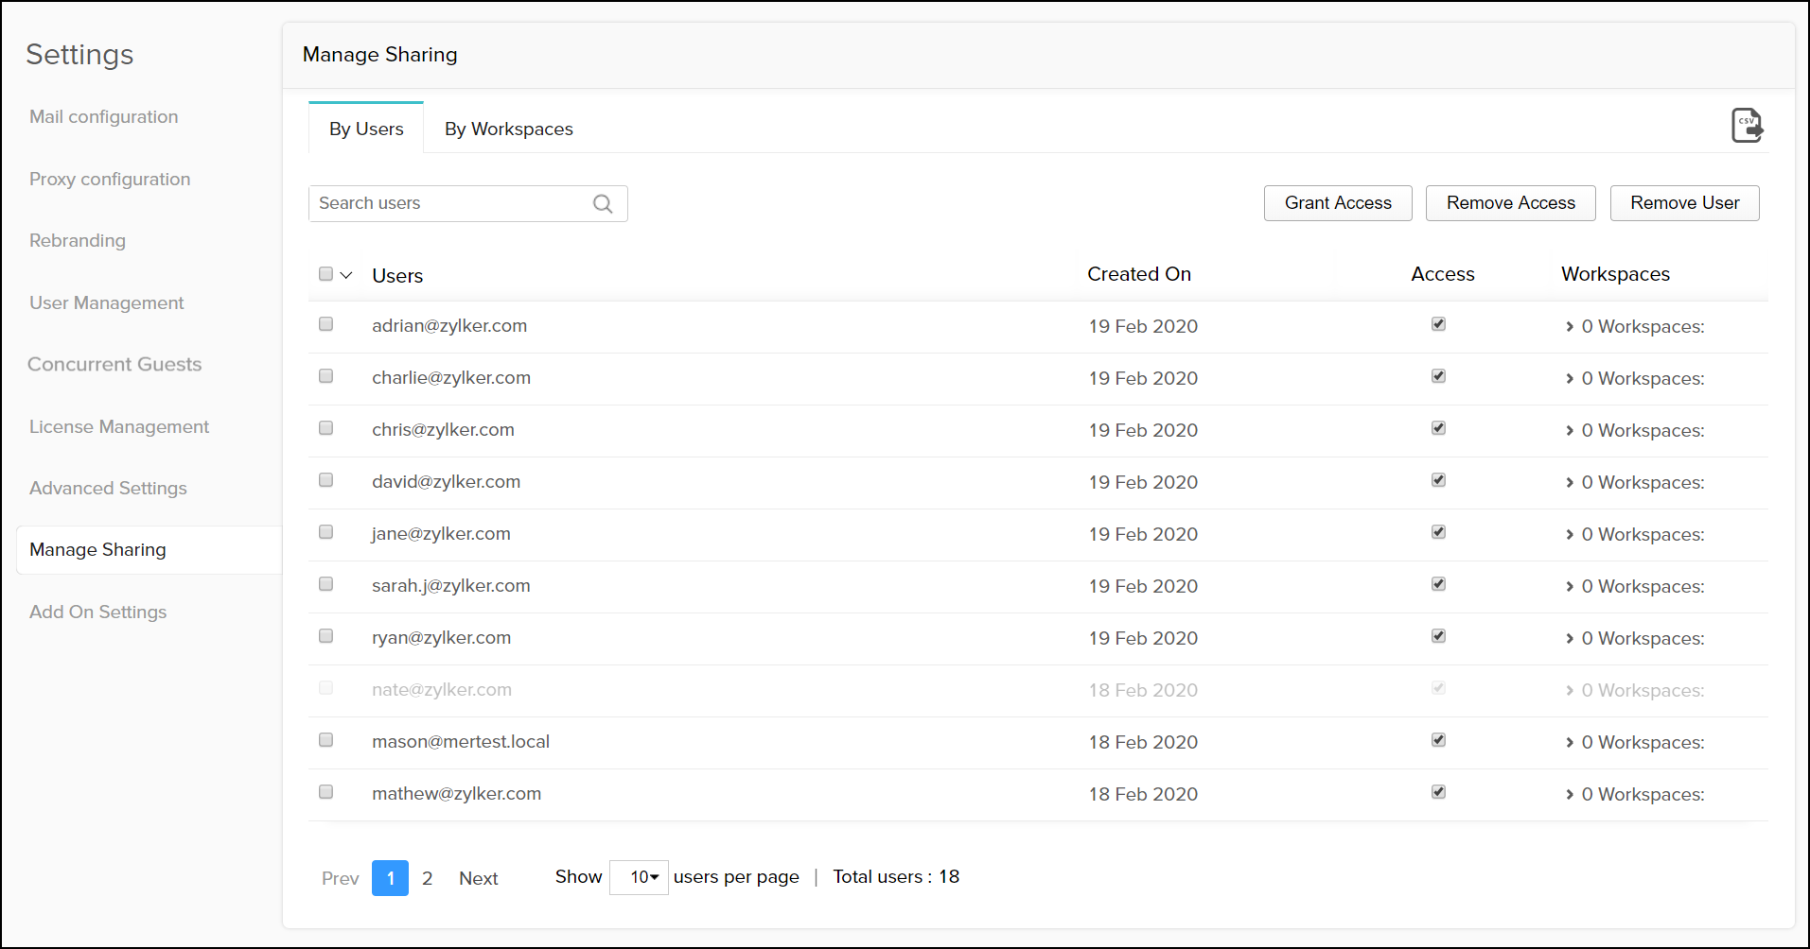Click the search magnifier icon
This screenshot has height=949, width=1810.
603,203
